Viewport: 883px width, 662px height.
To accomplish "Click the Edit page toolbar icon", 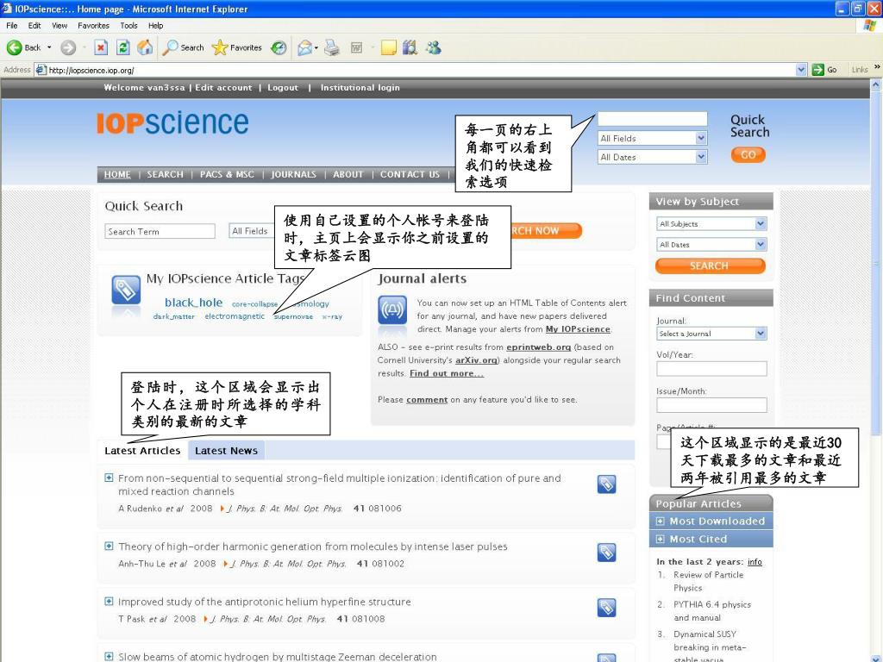I will tap(356, 48).
